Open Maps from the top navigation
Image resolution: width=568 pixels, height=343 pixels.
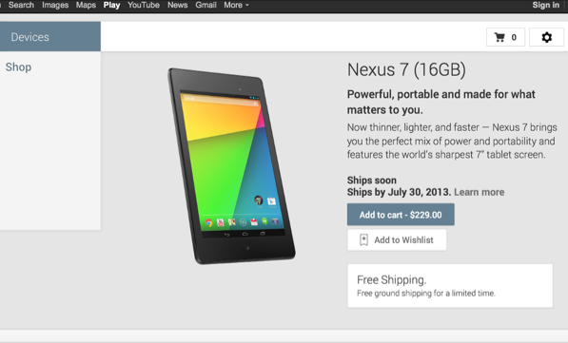point(86,5)
